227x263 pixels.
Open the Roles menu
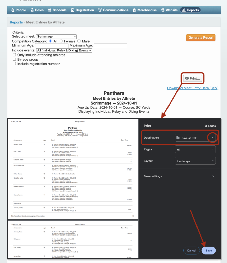click(37, 10)
